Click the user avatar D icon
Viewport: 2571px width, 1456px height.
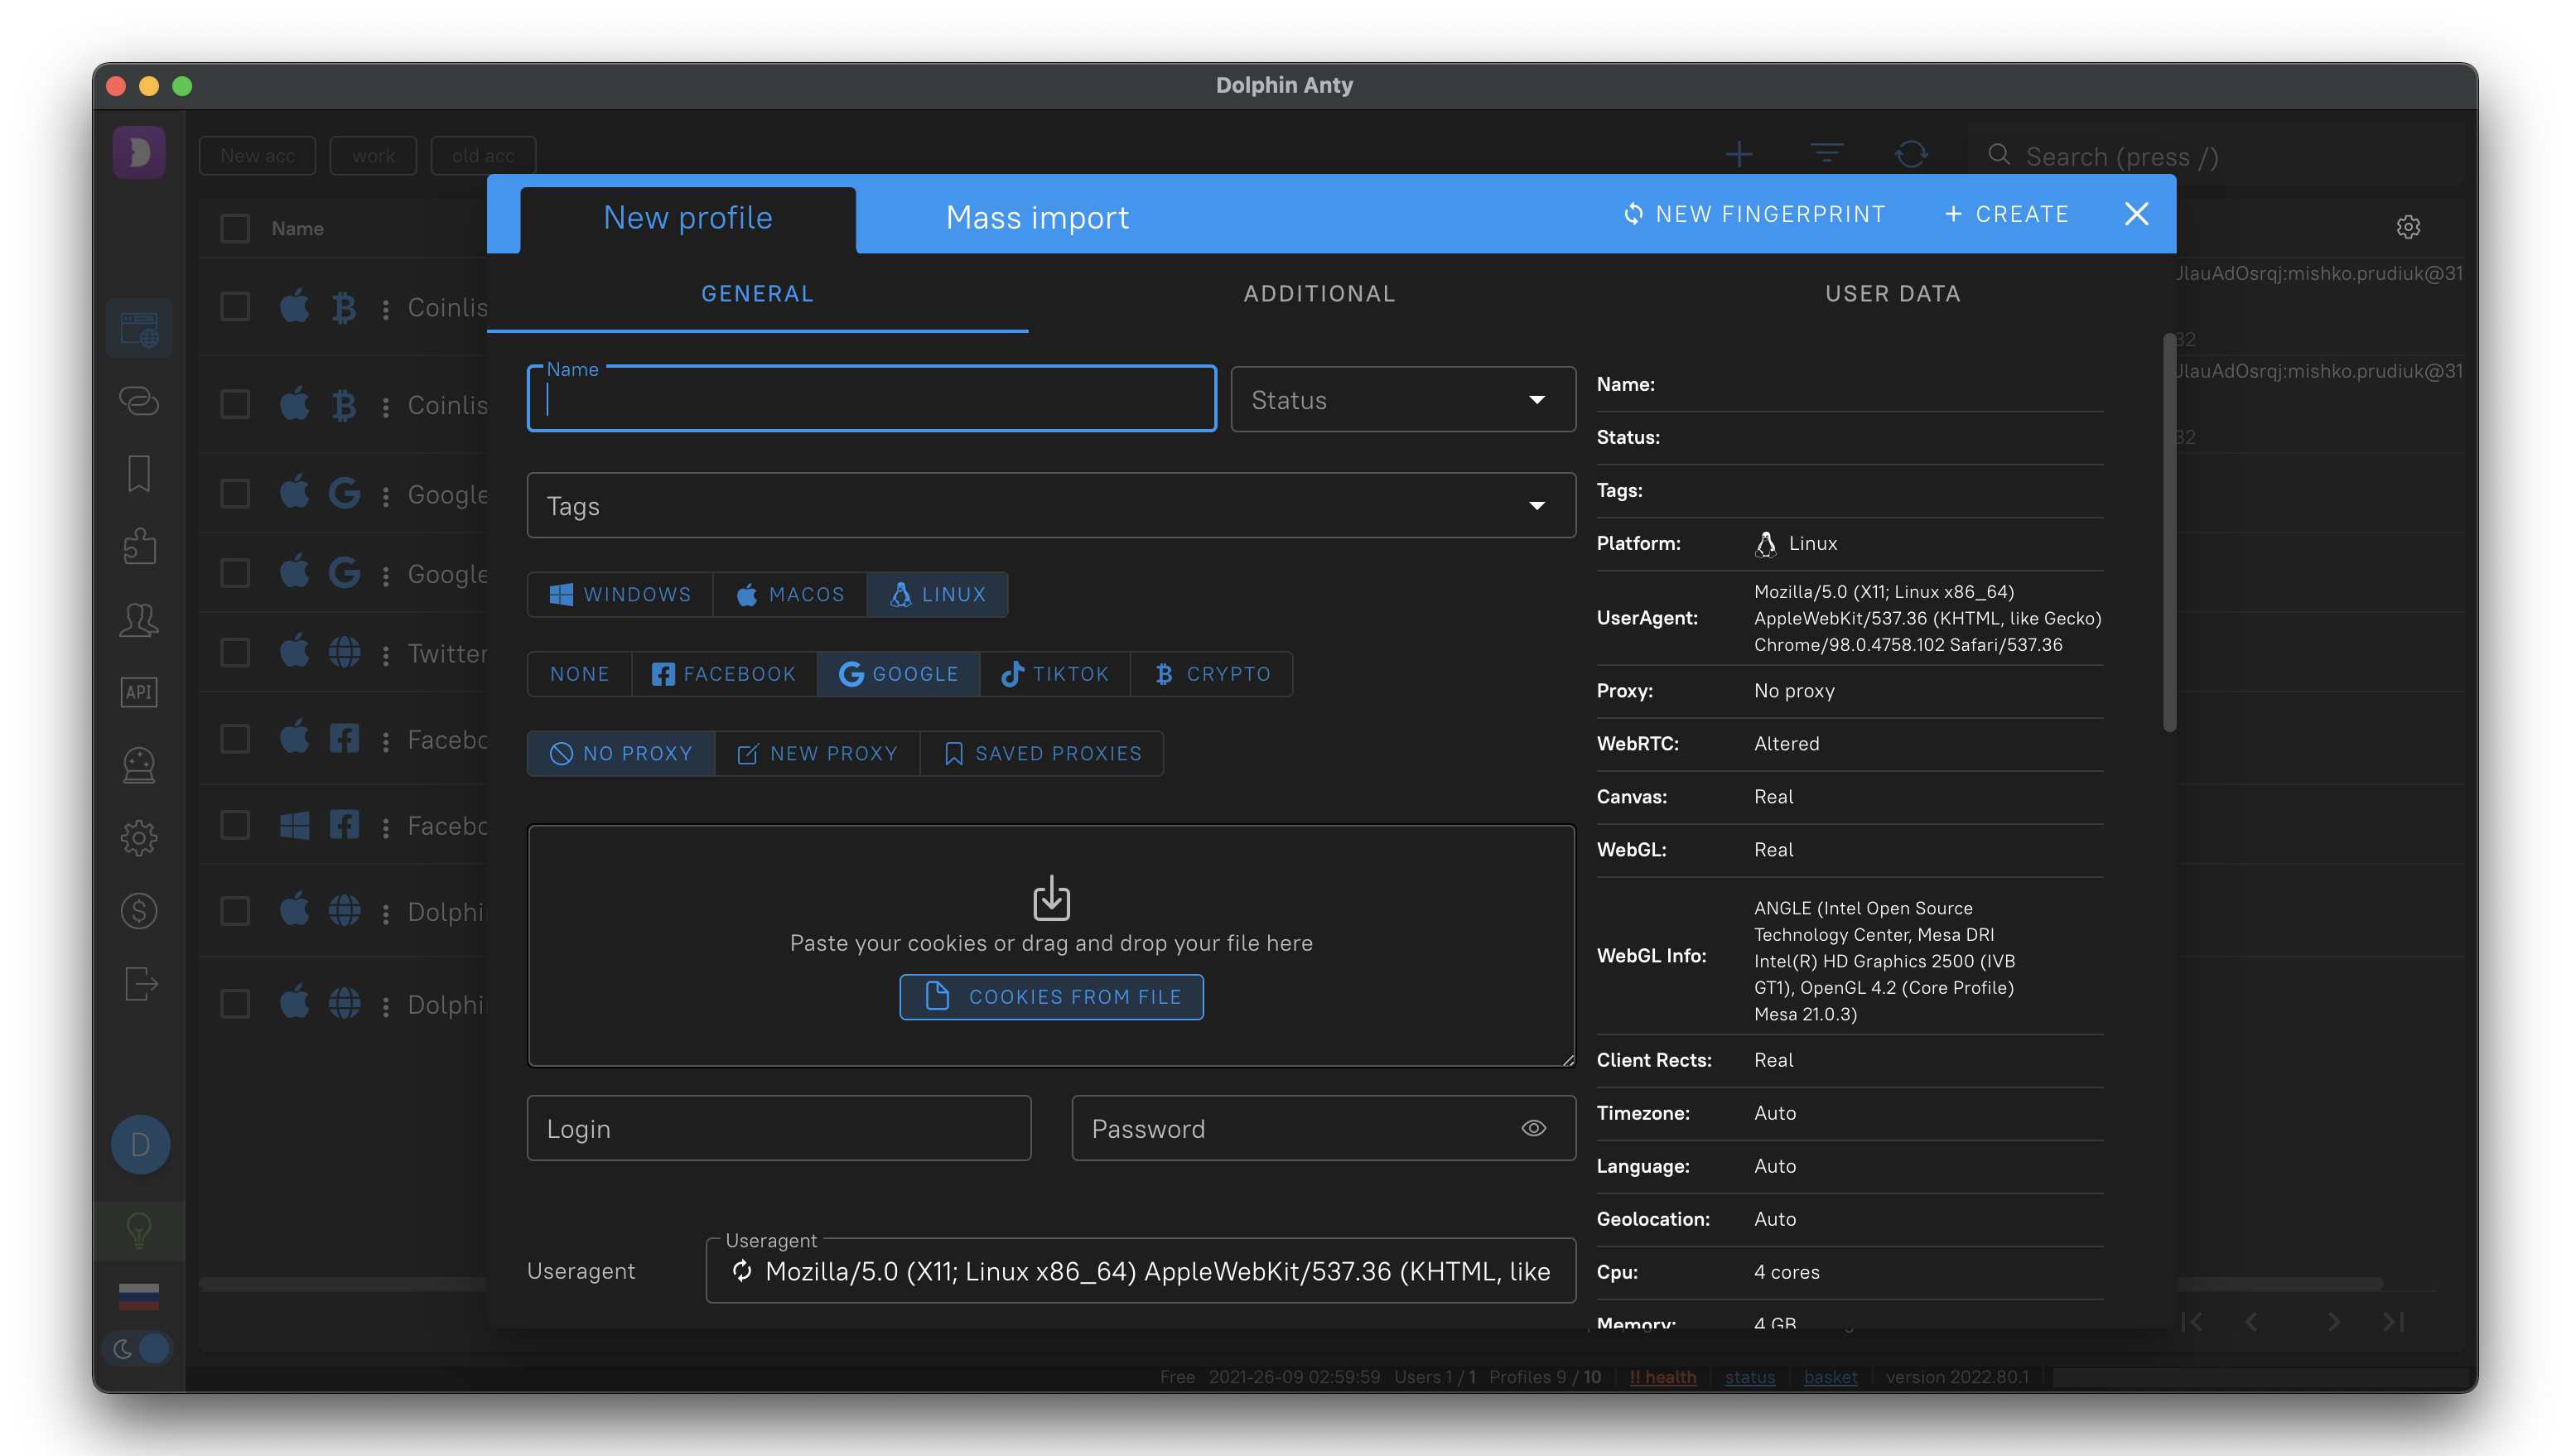(140, 1144)
